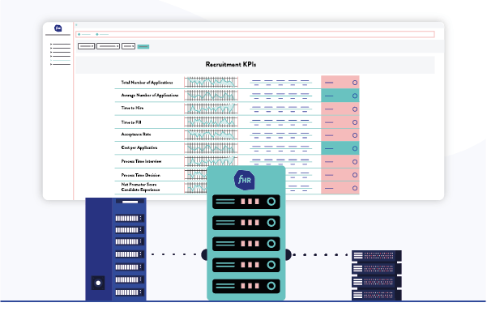
Task: Click the status circle in Process Time Interview row
Action: pyautogui.click(x=355, y=162)
